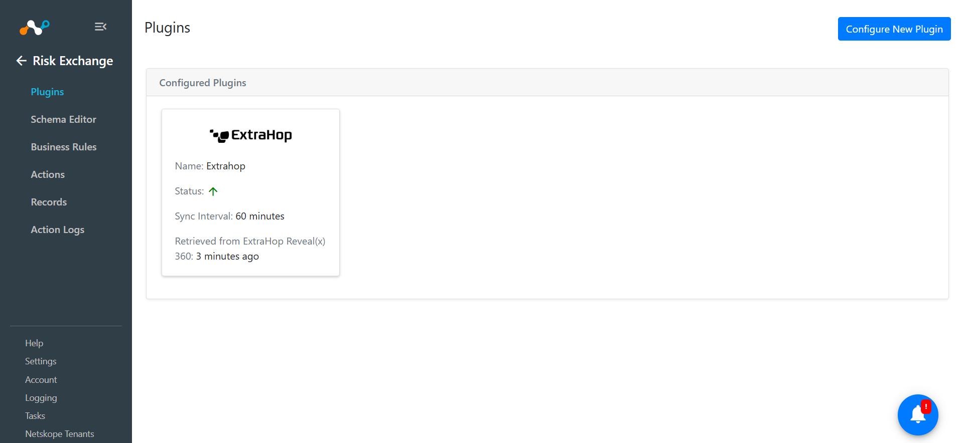The width and height of the screenshot is (963, 443).
Task: Click the 'Name: Extrahop' text
Action: tap(210, 166)
